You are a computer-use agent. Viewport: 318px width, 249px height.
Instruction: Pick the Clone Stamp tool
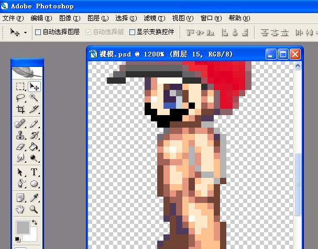coord(20,135)
